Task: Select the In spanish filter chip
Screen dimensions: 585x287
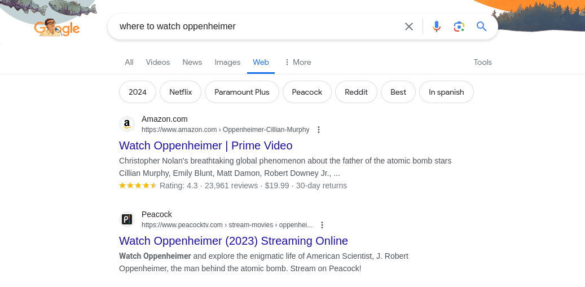Action: pos(446,92)
